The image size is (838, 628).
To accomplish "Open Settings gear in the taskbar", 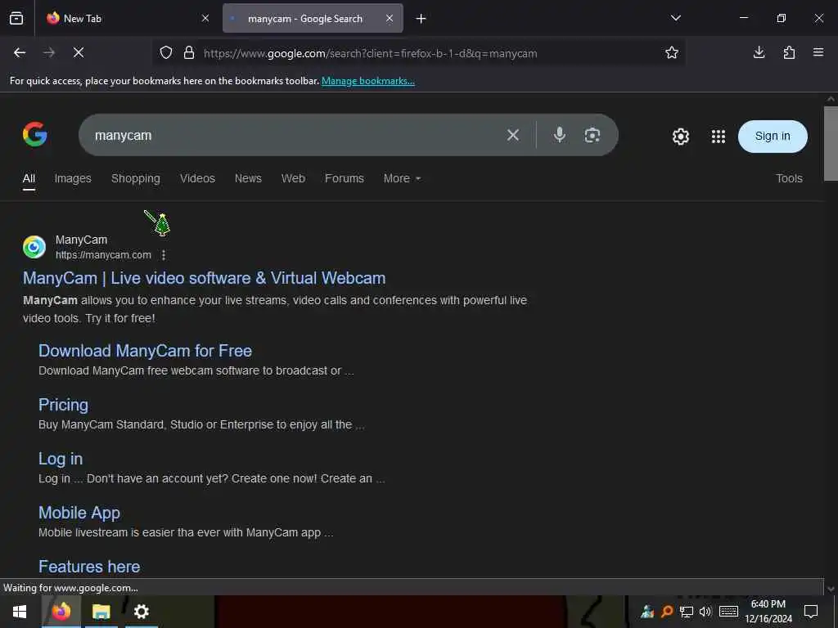I will click(x=141, y=612).
